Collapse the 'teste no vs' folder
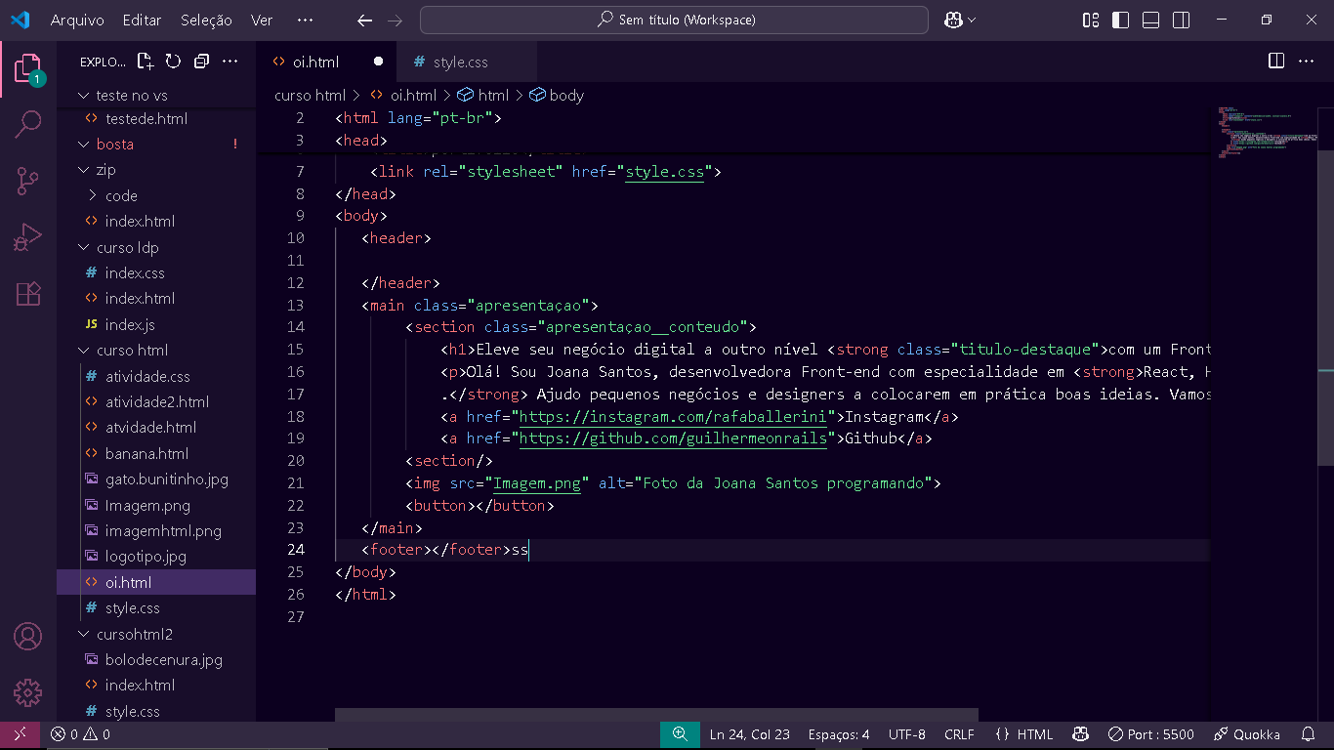 pyautogui.click(x=156, y=95)
